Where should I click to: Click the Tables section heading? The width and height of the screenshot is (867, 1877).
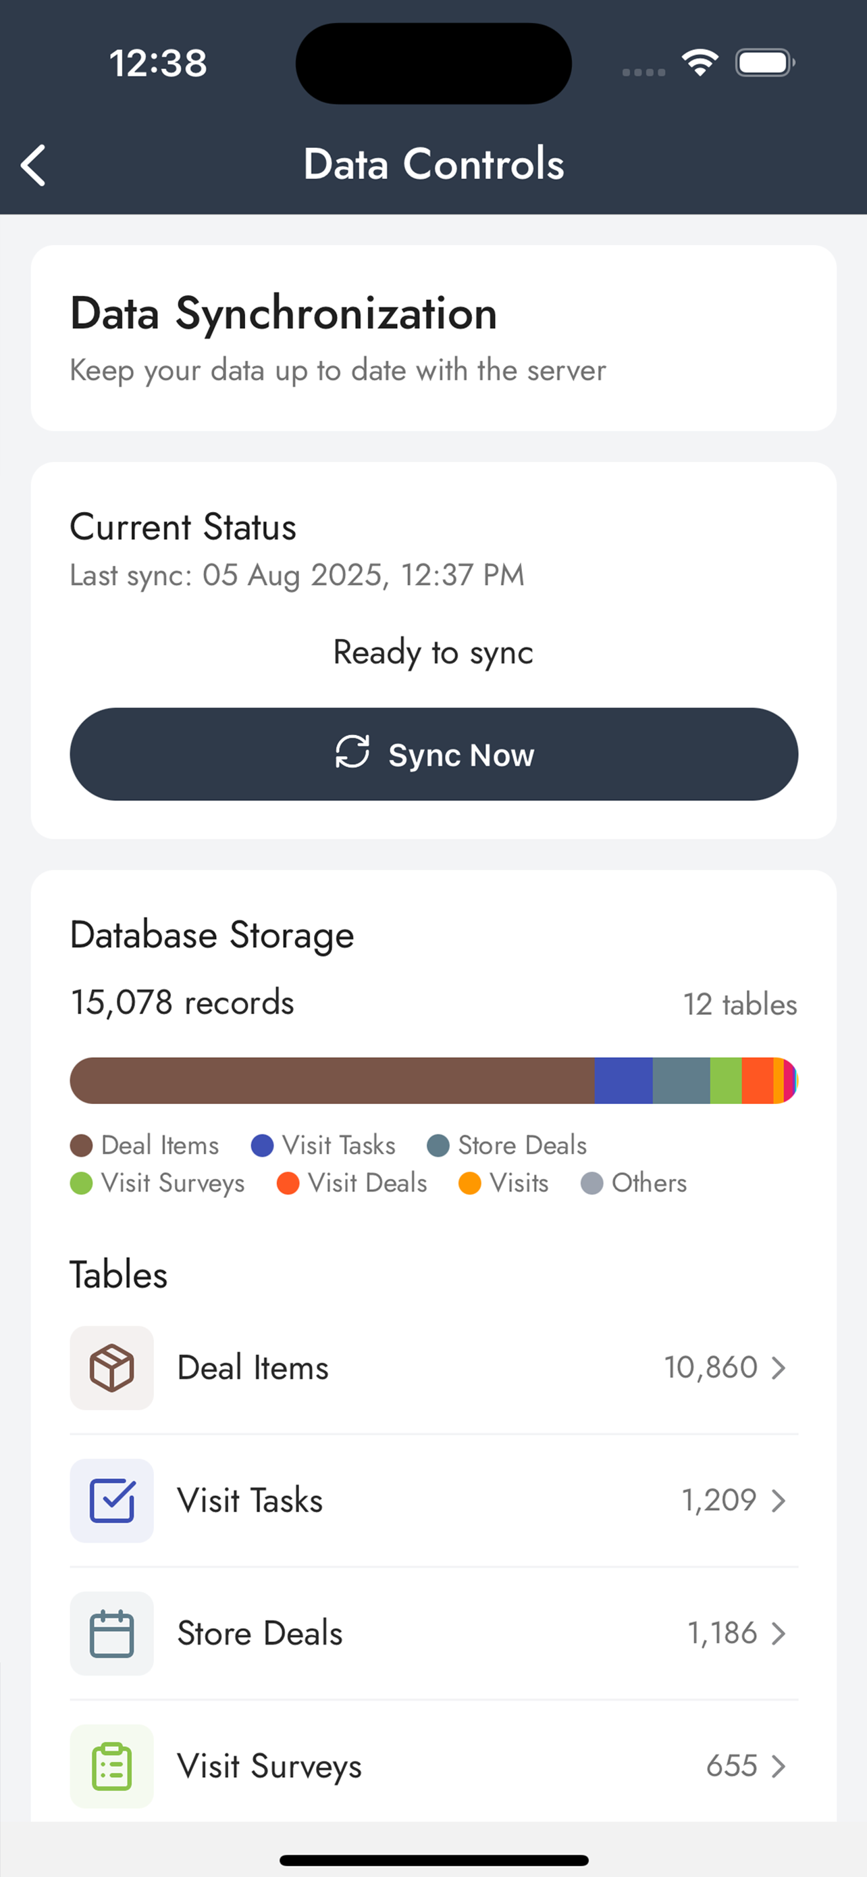click(119, 1275)
